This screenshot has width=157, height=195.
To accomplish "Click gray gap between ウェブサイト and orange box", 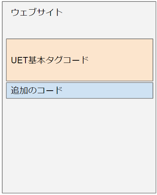I will [79, 28].
